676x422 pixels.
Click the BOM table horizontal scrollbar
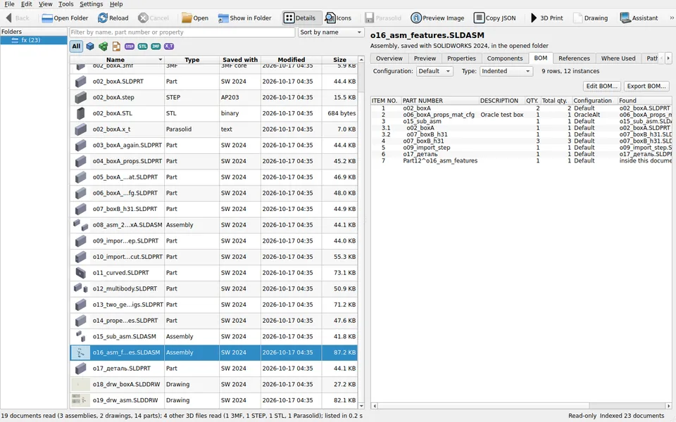(521, 406)
